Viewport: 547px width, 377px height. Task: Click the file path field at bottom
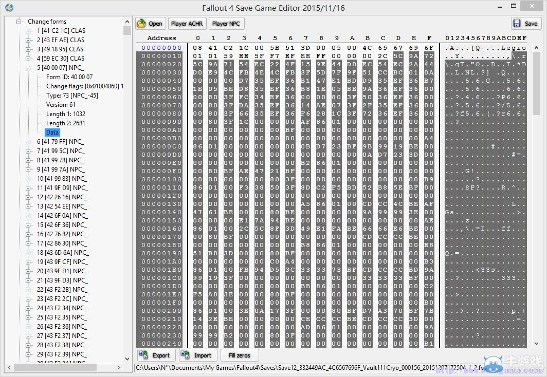(x=311, y=368)
